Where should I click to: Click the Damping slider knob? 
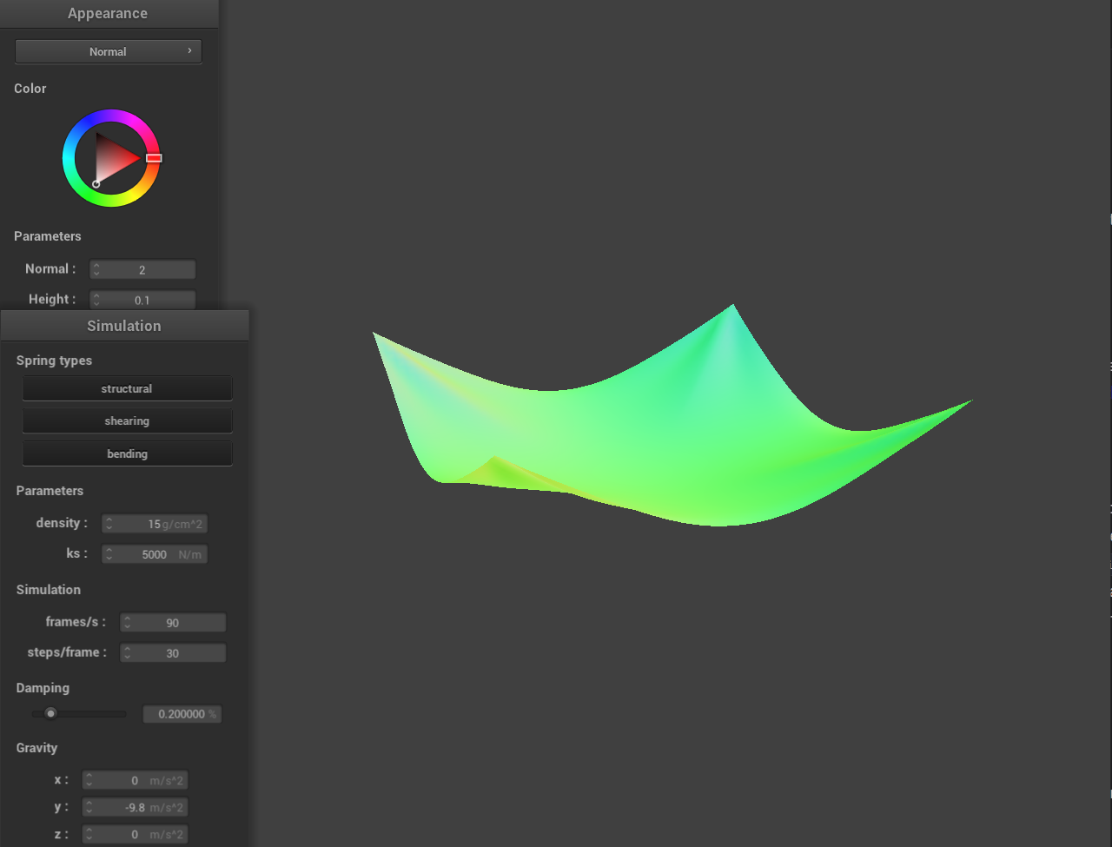pyautogui.click(x=51, y=714)
